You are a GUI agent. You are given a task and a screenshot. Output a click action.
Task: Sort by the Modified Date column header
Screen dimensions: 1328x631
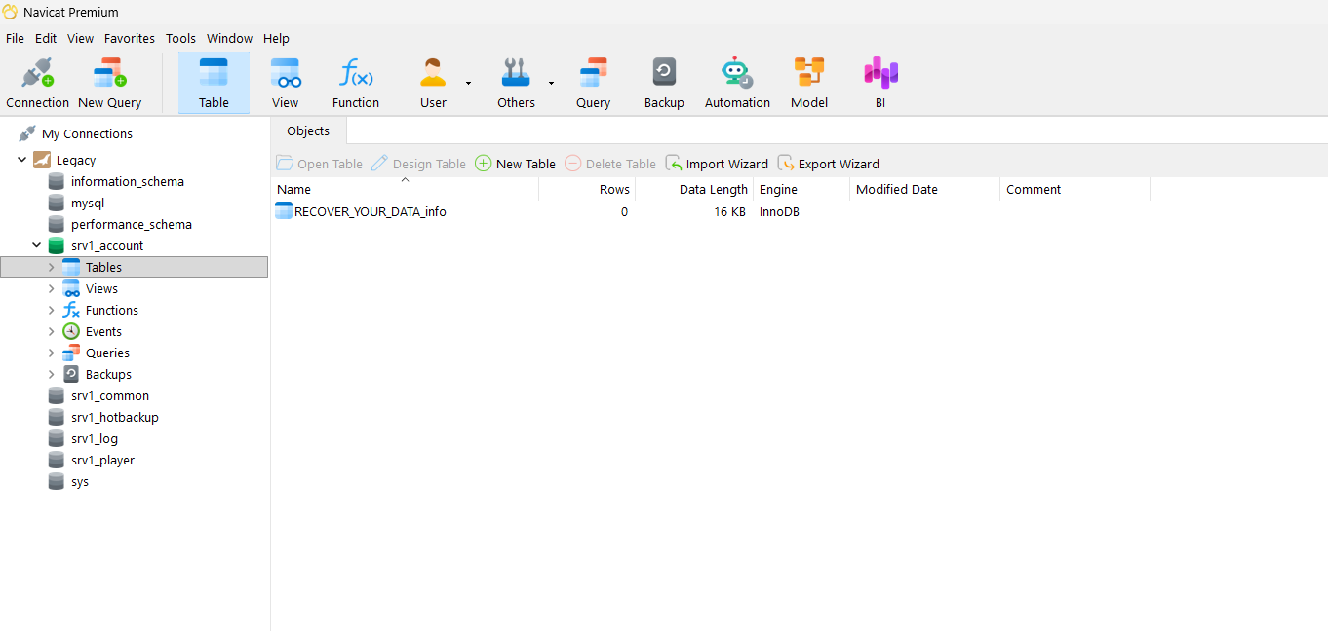924,189
